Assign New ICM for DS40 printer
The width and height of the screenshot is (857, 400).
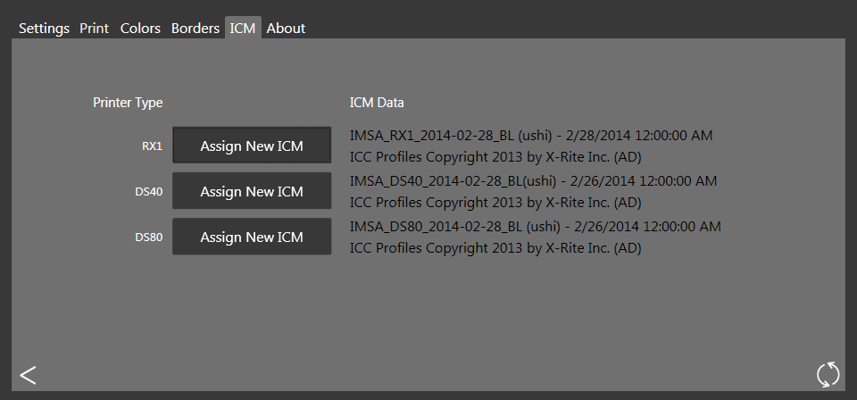coord(252,191)
